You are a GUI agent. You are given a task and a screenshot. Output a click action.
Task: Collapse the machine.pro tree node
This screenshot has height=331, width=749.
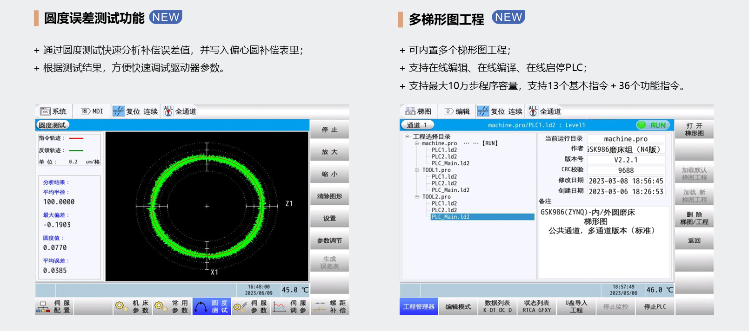[417, 143]
